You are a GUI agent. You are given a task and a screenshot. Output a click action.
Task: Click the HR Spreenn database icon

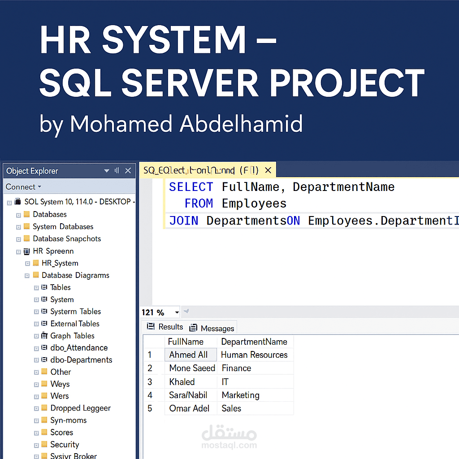pos(26,251)
